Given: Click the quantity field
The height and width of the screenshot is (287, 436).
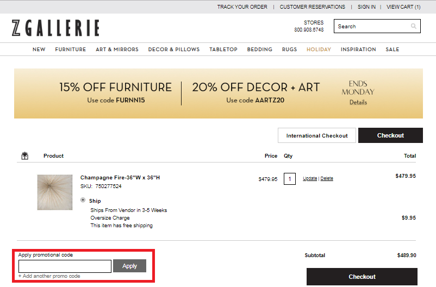Looking at the screenshot, I should 289,179.
